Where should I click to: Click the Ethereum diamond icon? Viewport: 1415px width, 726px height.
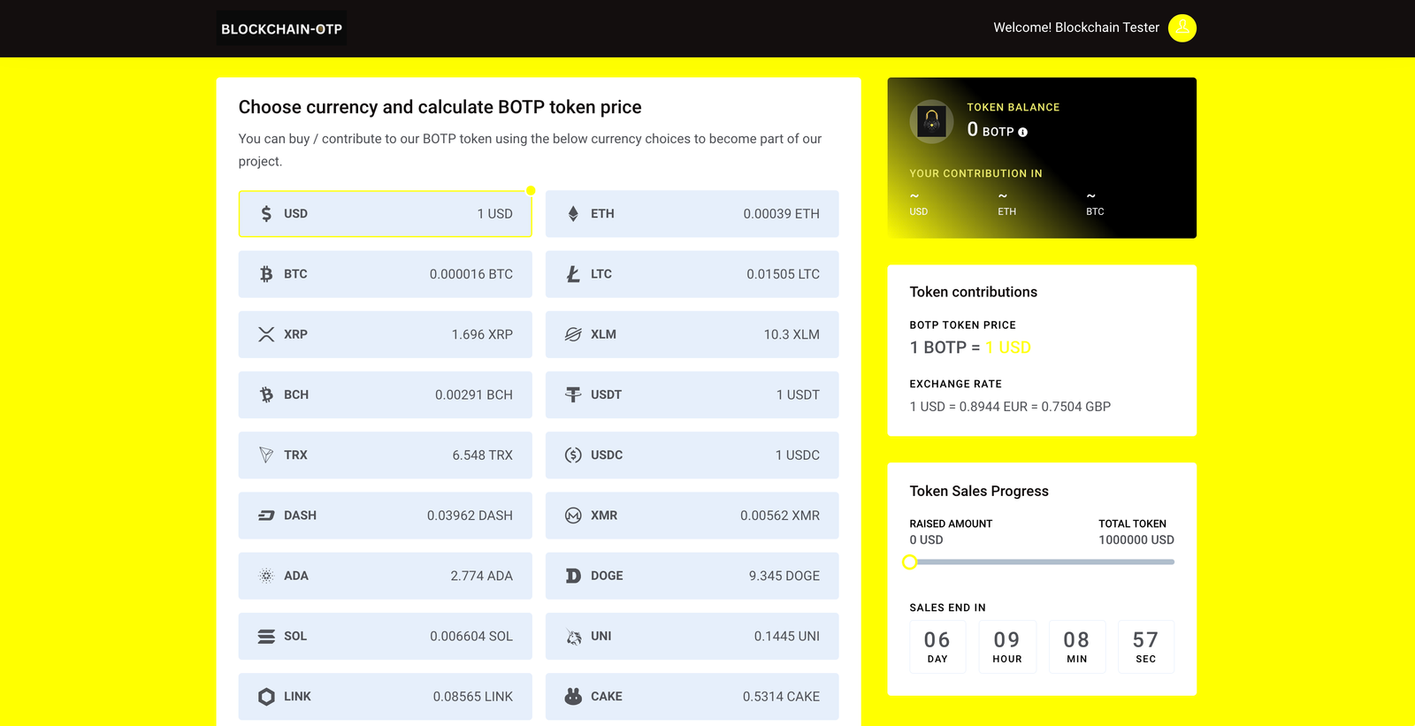coord(573,214)
